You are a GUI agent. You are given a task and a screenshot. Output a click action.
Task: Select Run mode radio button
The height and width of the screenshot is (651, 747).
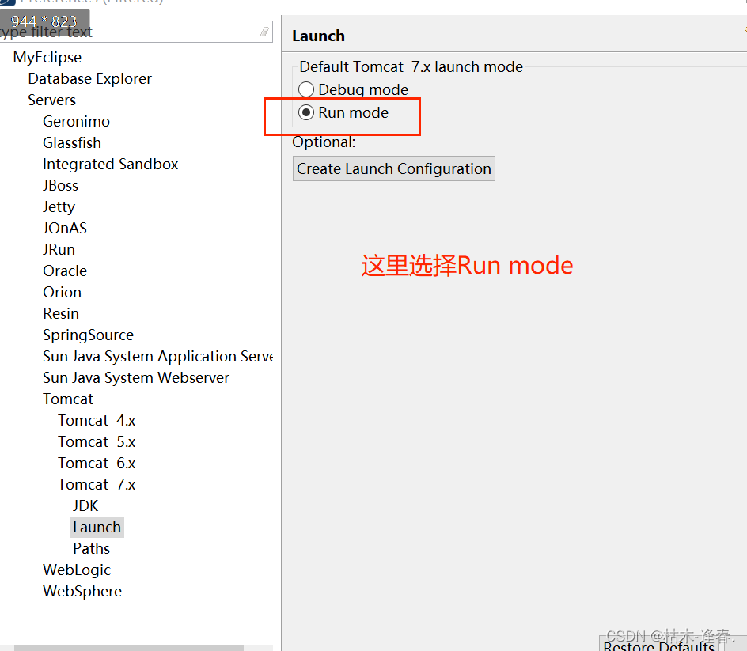(306, 112)
